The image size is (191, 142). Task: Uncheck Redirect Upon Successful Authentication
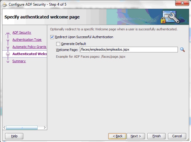(52, 37)
